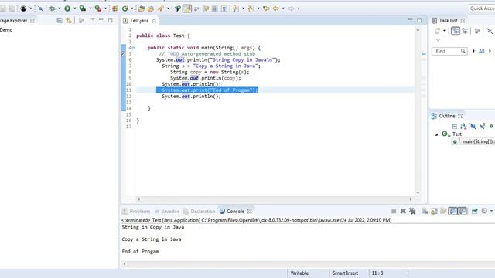The width and height of the screenshot is (495, 278).
Task: Open the Coverage button dropdown arrow
Action: [x=90, y=8]
